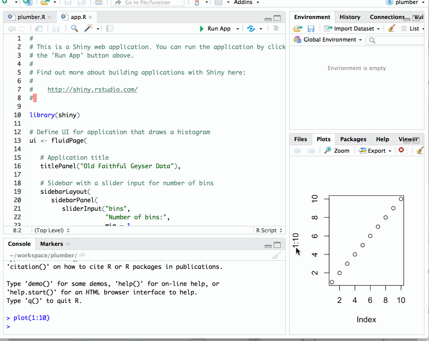This screenshot has height=341, width=429.
Task: Open the Help tab
Action: point(382,139)
